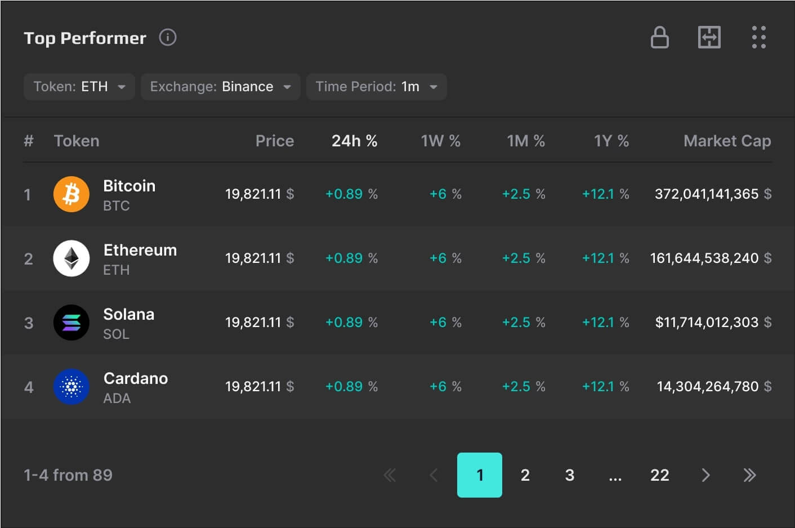Click the Bitcoin logo icon
Screen dimensions: 795x528
pyautogui.click(x=72, y=195)
